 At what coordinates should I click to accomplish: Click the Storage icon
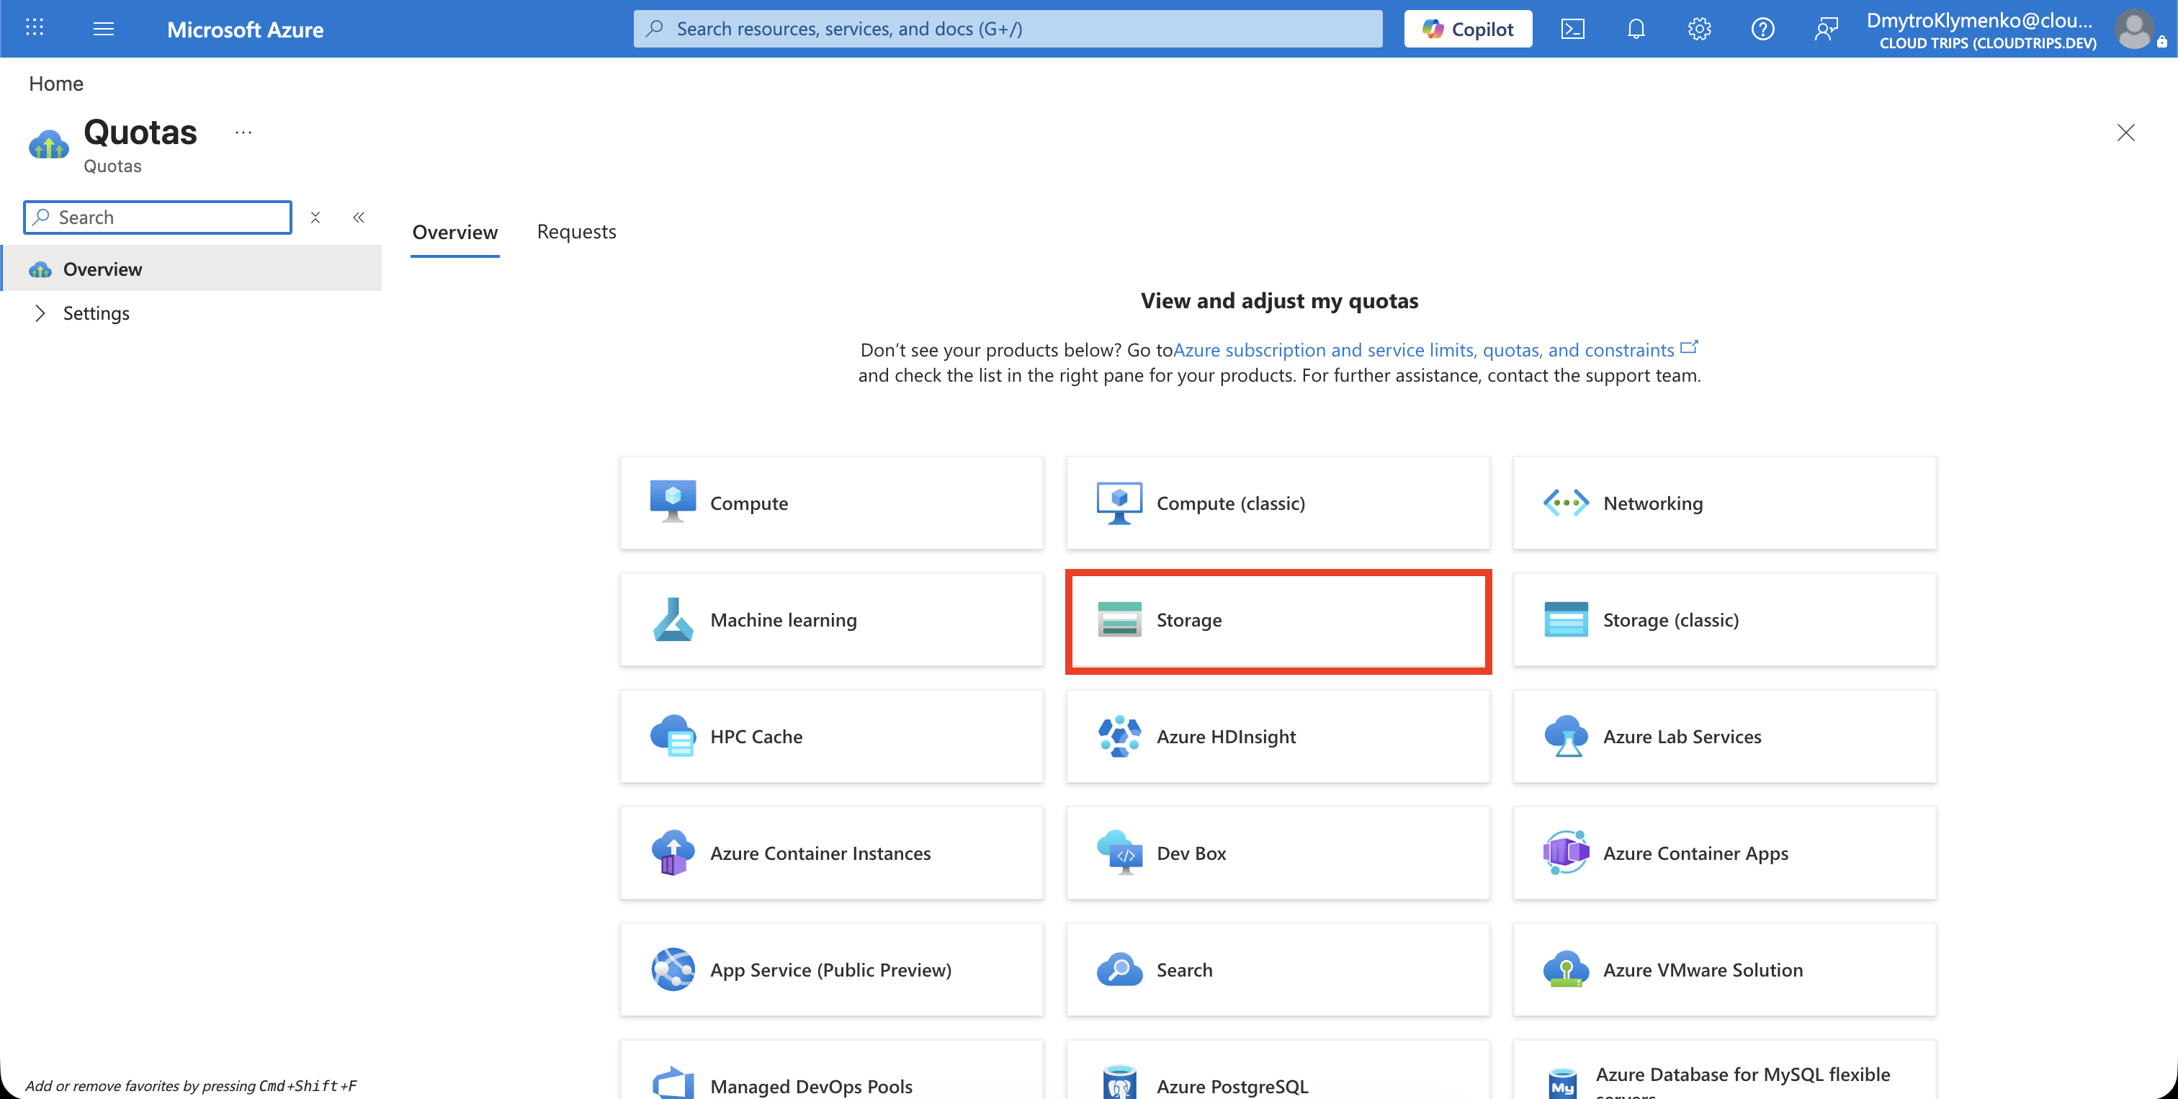pos(1119,619)
